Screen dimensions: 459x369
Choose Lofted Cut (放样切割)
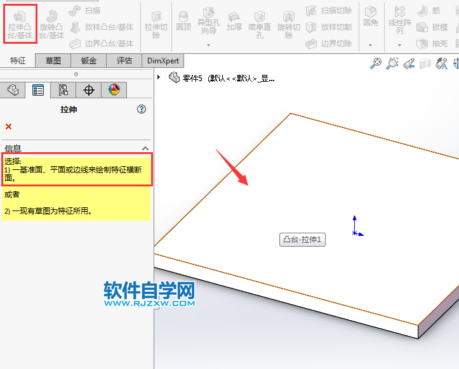329,27
